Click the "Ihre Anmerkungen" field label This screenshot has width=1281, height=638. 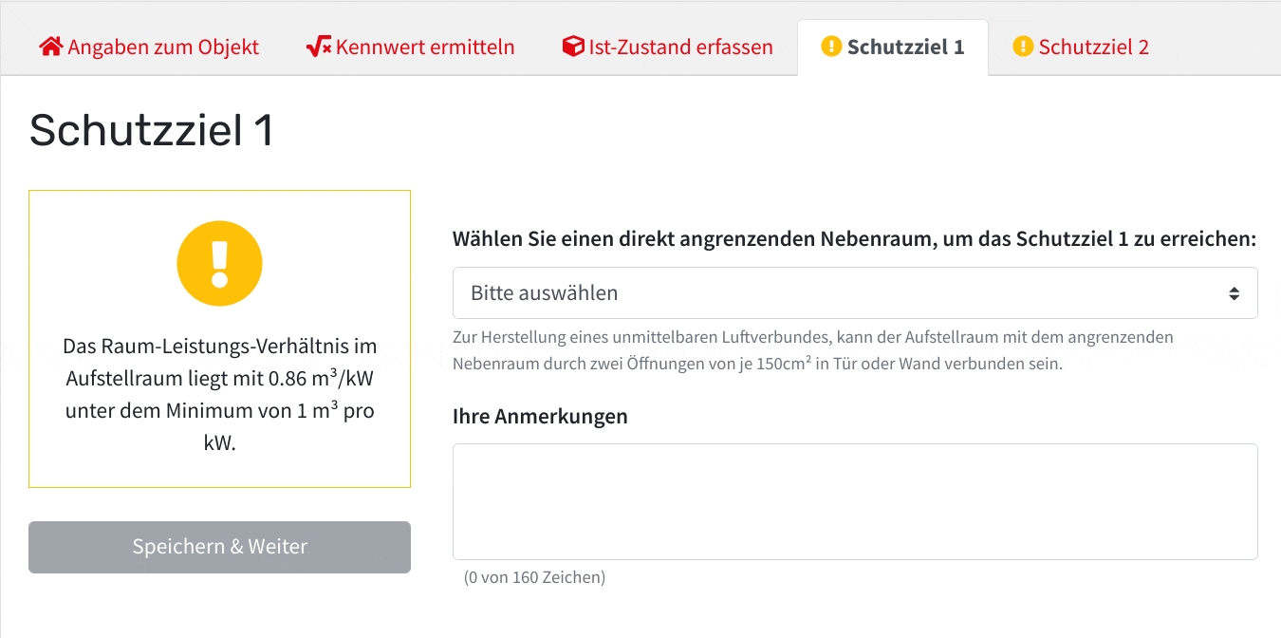pos(540,416)
